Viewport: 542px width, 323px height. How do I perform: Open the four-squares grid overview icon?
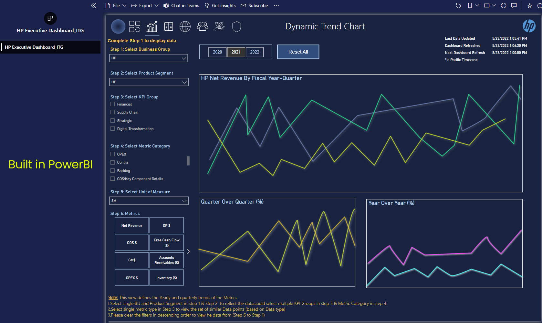pos(134,26)
